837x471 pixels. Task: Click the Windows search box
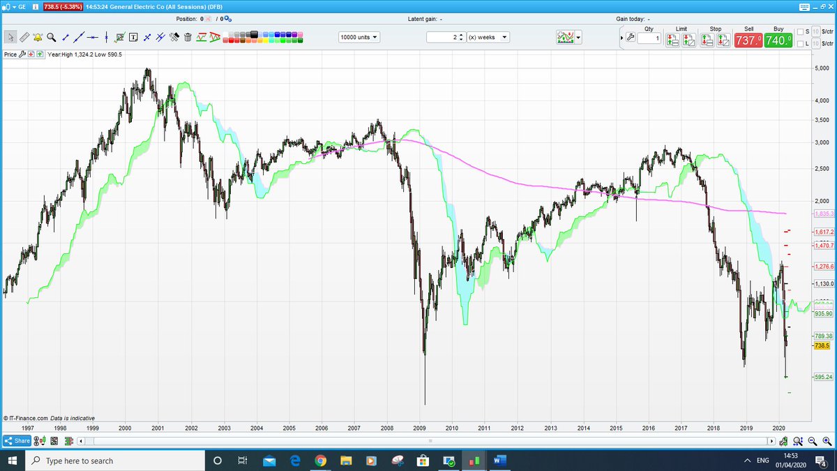coord(115,461)
